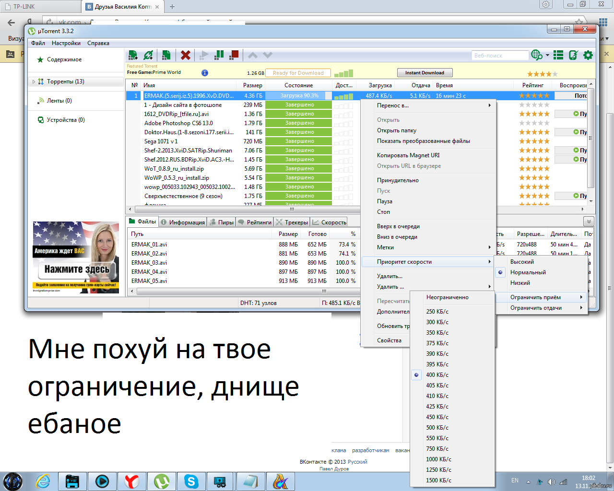Screen dimensions: 614x491
Task: Open the Справка menu
Action: (98, 43)
